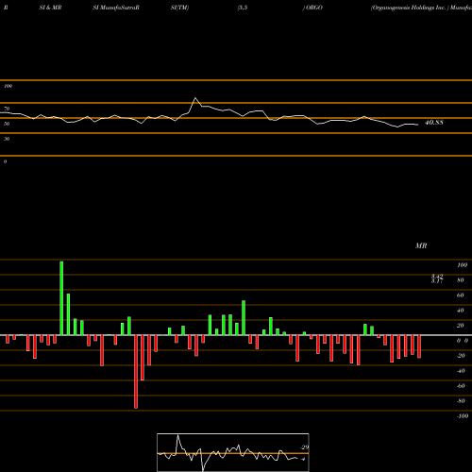The width and height of the screenshot is (472, 472).
Task: Click the SI & MR header label
Action: [50, 8]
